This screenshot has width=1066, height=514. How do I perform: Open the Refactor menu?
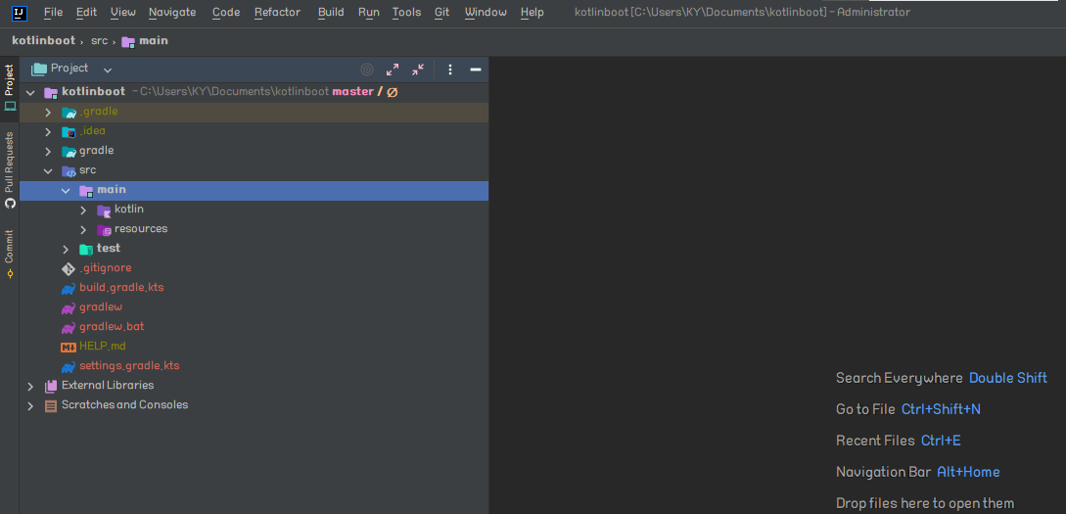click(277, 12)
